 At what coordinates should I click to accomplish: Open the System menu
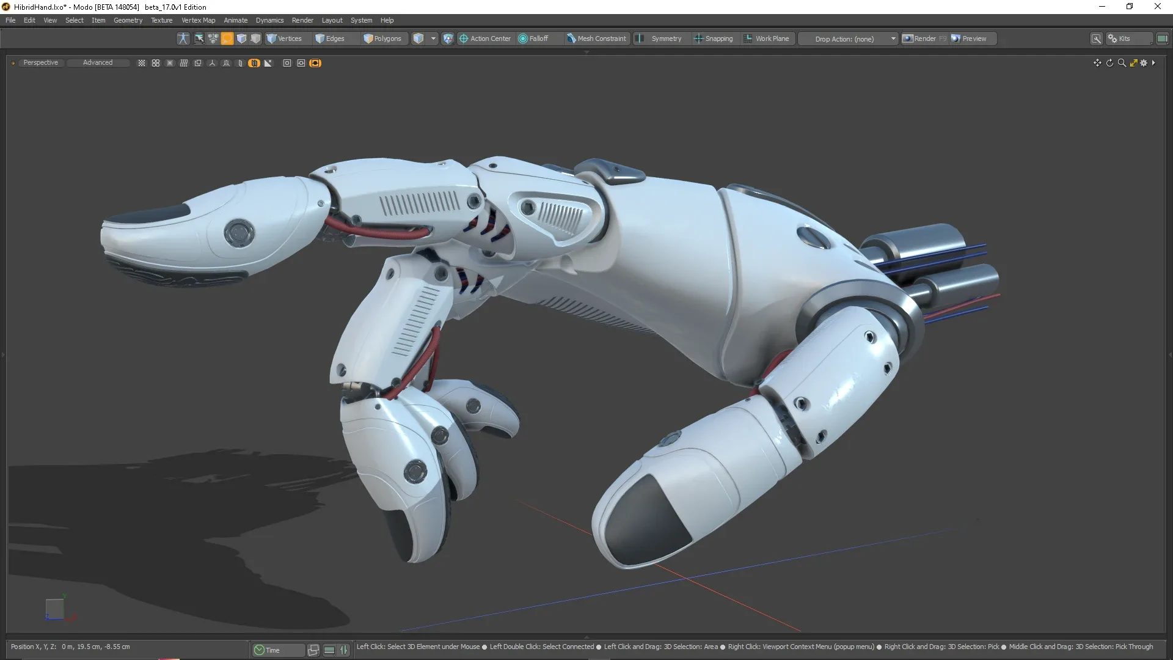tap(361, 20)
